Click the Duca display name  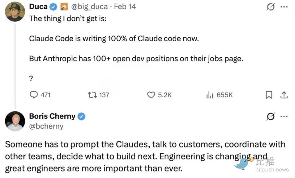tap(38, 6)
